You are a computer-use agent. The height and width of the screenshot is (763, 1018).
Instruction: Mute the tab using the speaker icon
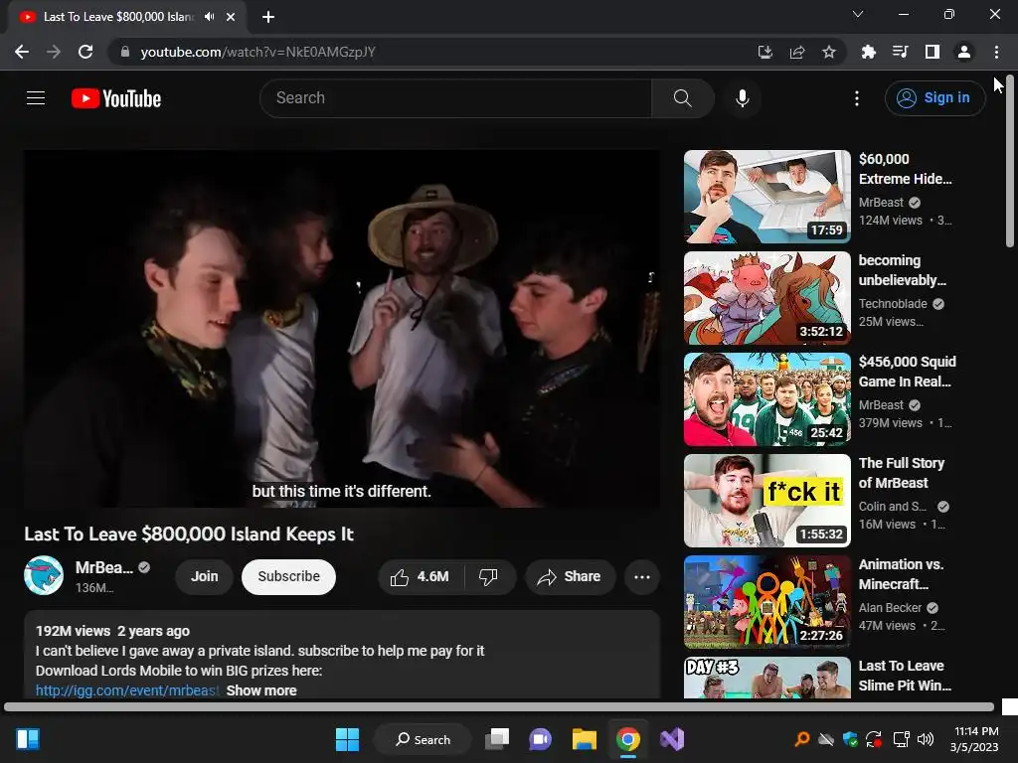209,17
